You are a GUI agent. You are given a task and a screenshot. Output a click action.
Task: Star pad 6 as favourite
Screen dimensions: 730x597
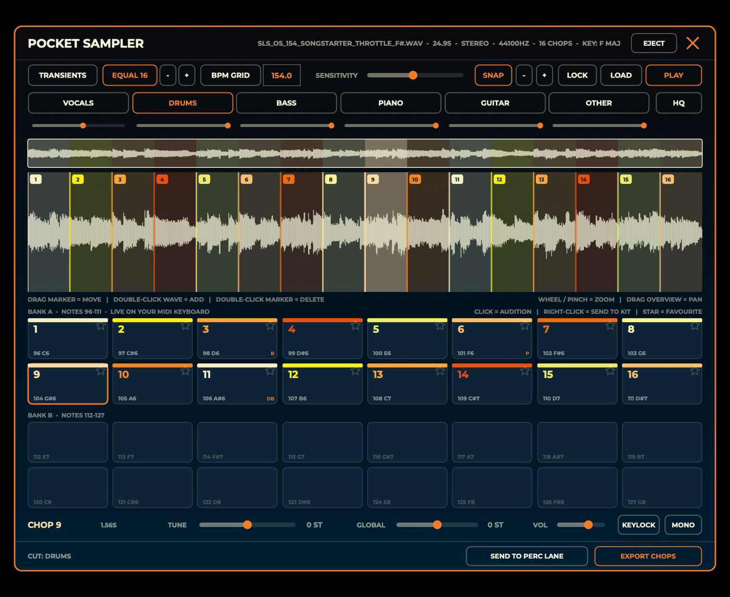(x=525, y=326)
